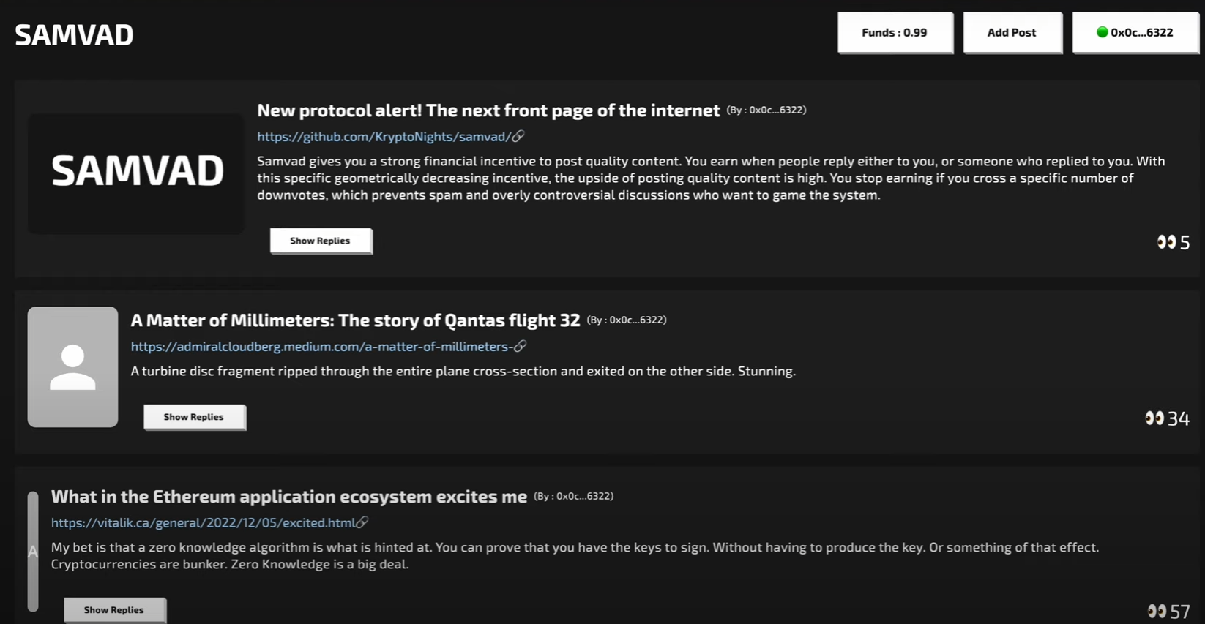This screenshot has width=1205, height=624.
Task: Click the SAMVAD thumbnail image on the first post
Action: pos(136,173)
